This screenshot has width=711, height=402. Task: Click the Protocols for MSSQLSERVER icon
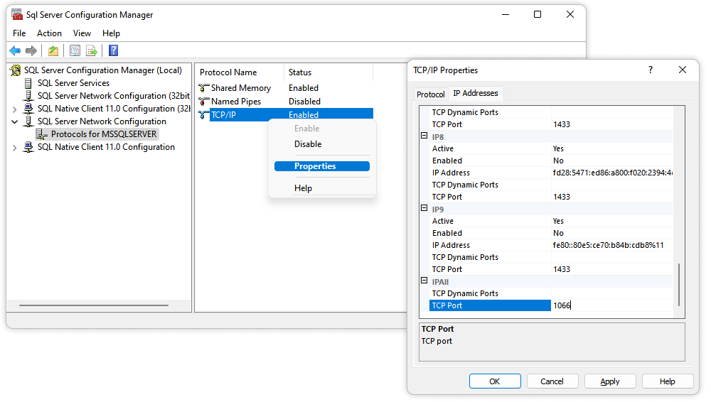(42, 134)
